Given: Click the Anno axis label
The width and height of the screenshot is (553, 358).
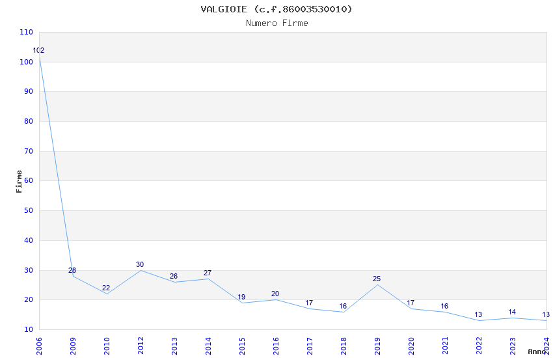Looking at the screenshot, I should [x=537, y=351].
